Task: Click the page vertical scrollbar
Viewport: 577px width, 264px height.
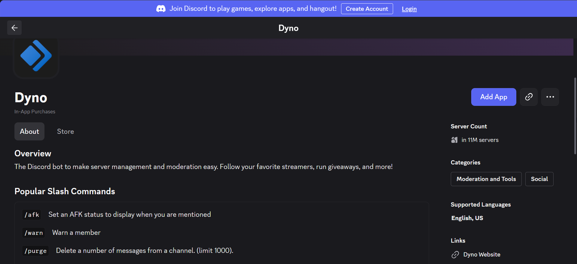Action: click(575, 116)
